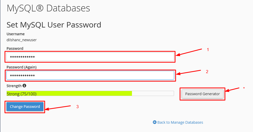This screenshot has height=132, width=253.
Task: Click the red annotation number 2
Action: (207, 72)
